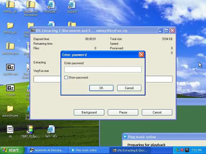This screenshot has width=206, height=154.
Task: Close the Enter password dialog with the X
Action: point(141,55)
